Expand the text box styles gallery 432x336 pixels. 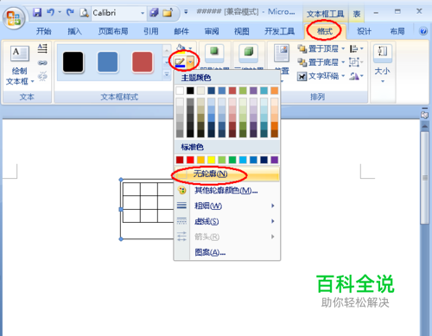[x=167, y=75]
